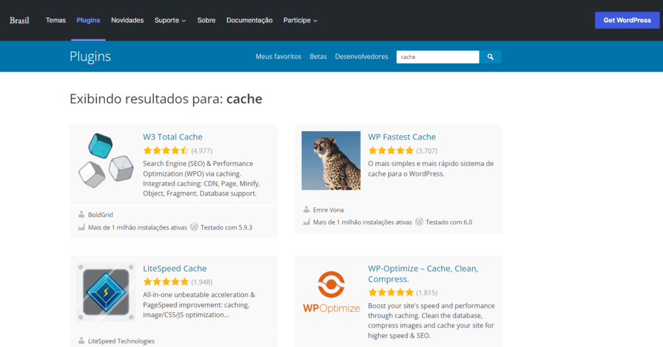Expand the Participe dropdown menu

pyautogui.click(x=300, y=20)
